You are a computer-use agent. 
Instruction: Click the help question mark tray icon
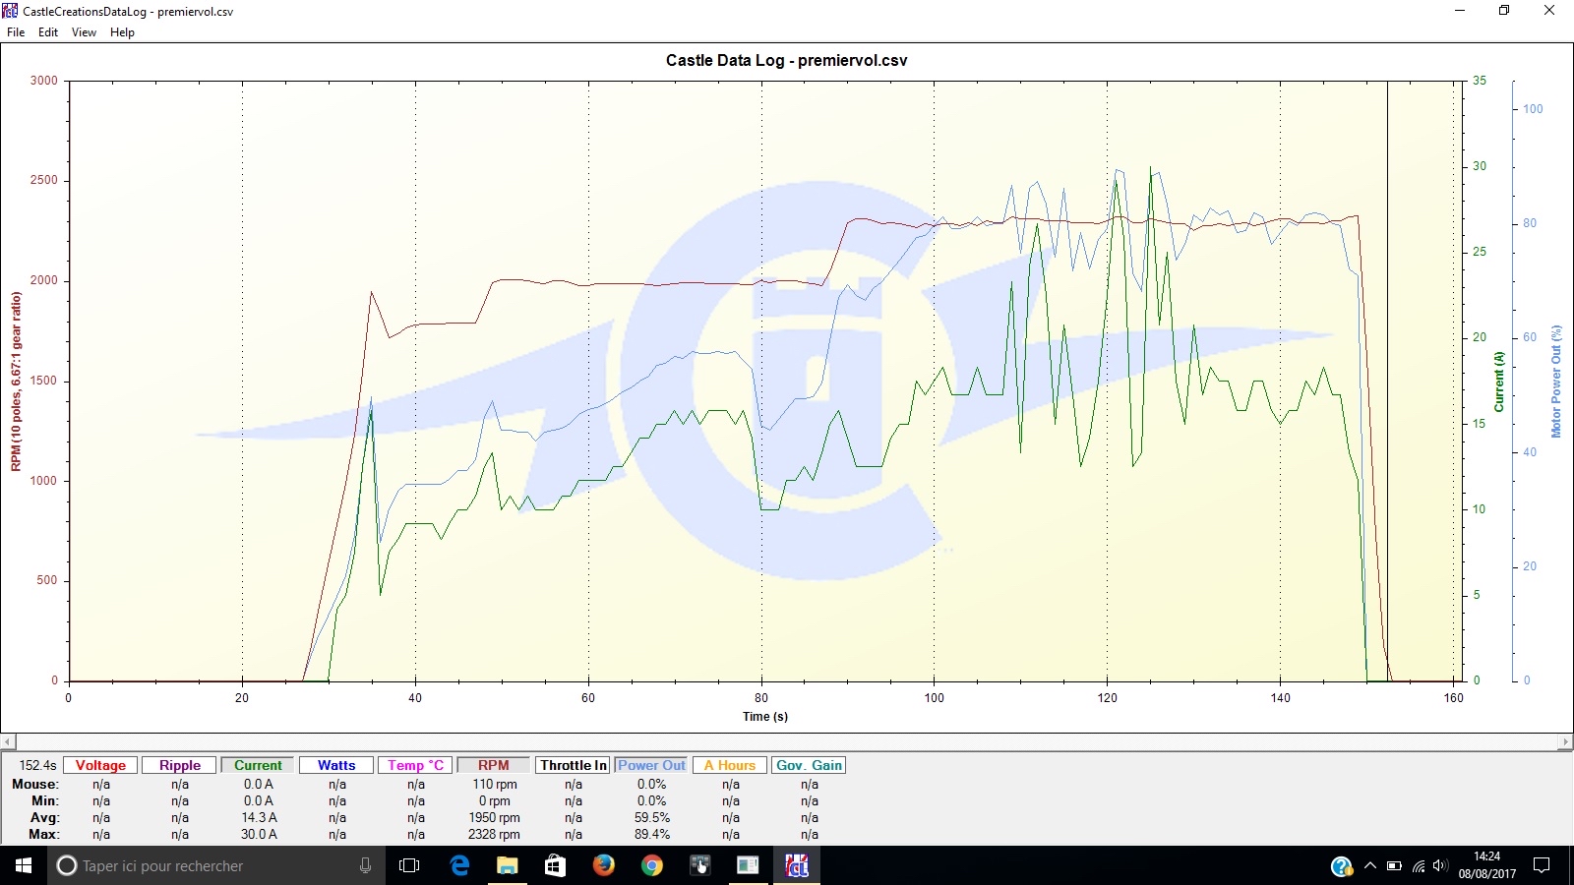pyautogui.click(x=1342, y=866)
